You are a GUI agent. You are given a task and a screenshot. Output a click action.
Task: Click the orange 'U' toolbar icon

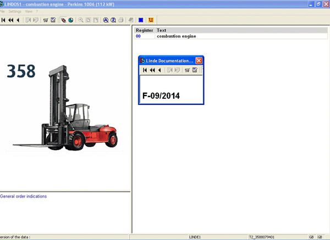[x=151, y=20]
